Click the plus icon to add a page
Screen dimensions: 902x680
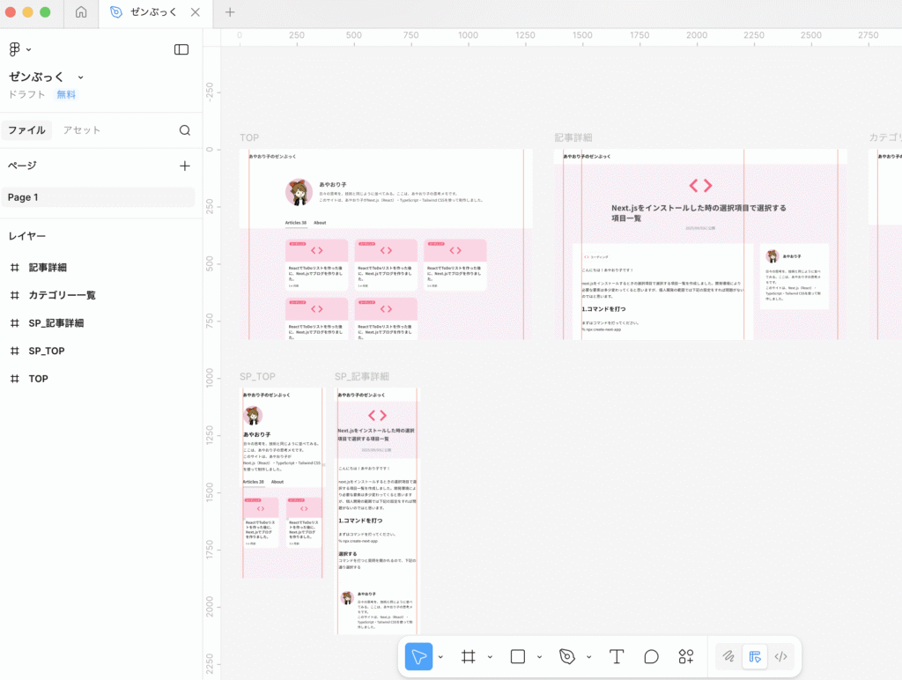(185, 166)
